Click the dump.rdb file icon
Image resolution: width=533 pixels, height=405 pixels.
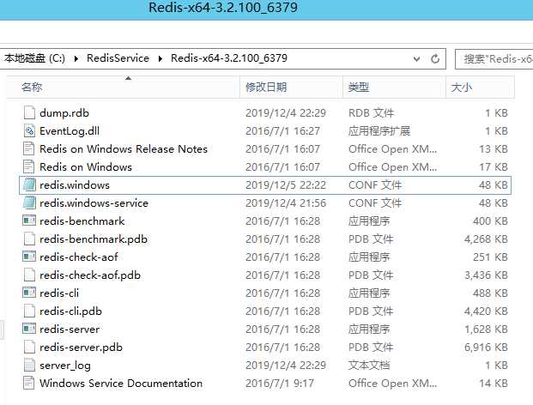29,112
